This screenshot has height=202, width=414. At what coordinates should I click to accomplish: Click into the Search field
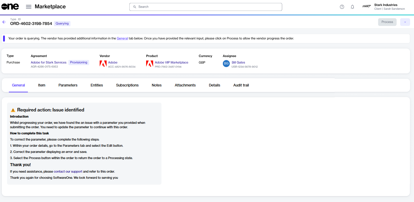click(206, 7)
